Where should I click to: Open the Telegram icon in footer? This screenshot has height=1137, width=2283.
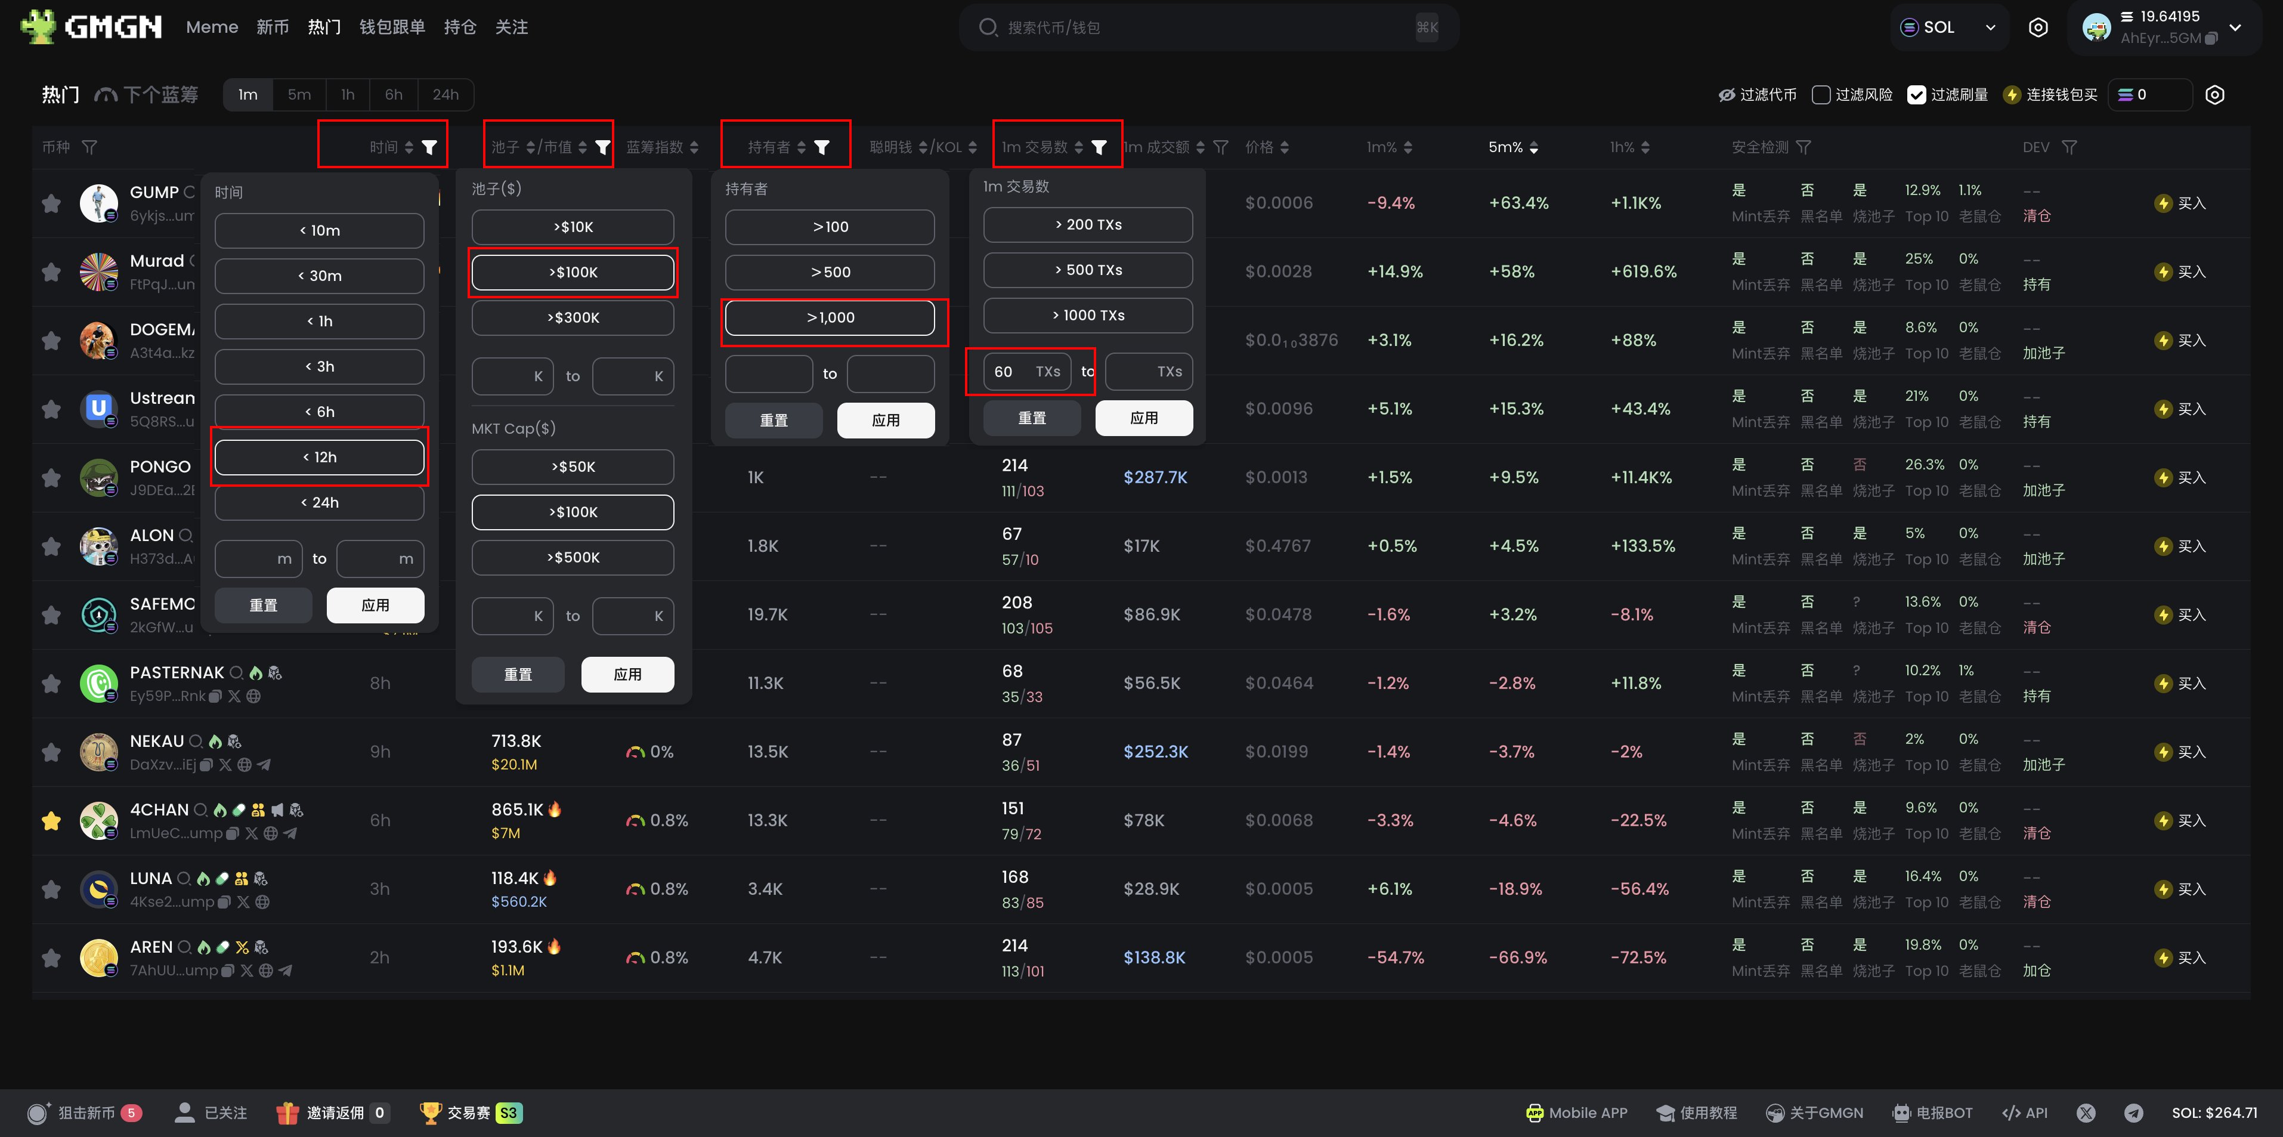2133,1112
